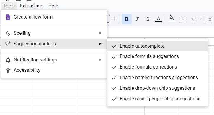This screenshot has height=115, width=214.
Task: Expand the merge cells dropdown arrow
Action: pos(201,19)
